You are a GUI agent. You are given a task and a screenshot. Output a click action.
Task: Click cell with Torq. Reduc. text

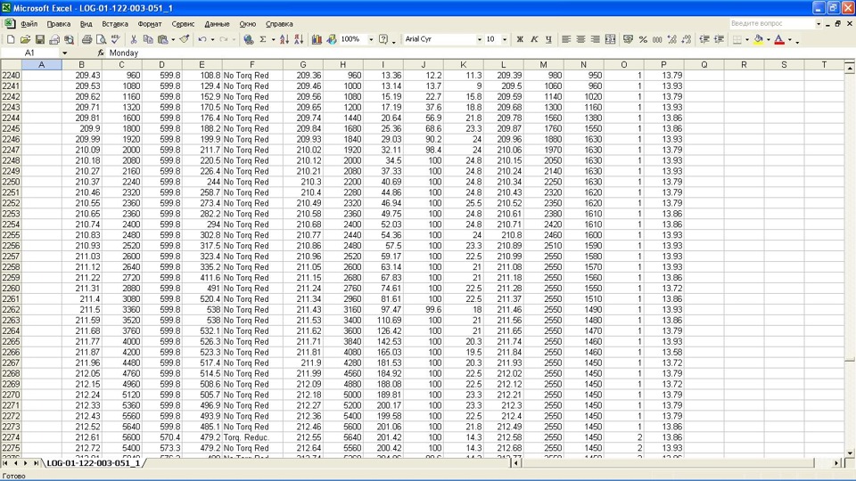point(252,437)
